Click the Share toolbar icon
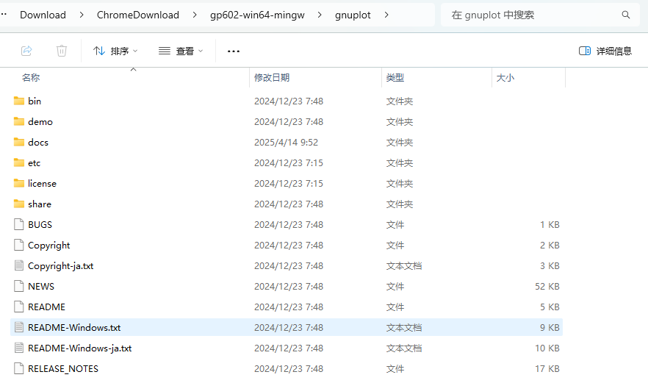The width and height of the screenshot is (648, 383). click(x=26, y=51)
